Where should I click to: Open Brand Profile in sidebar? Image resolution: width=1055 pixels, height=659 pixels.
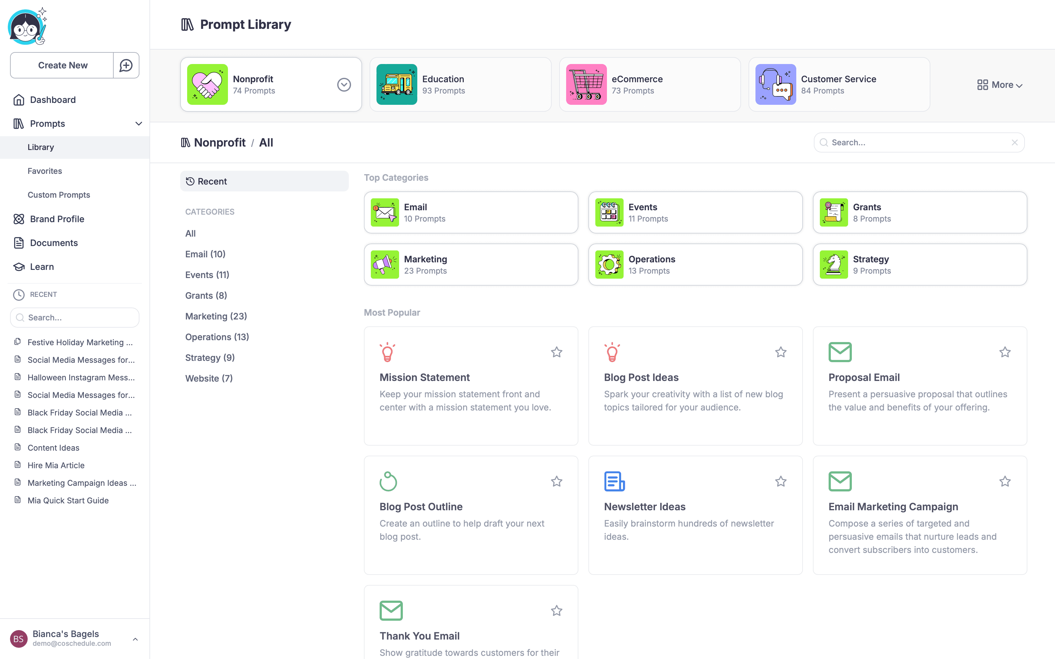57,219
